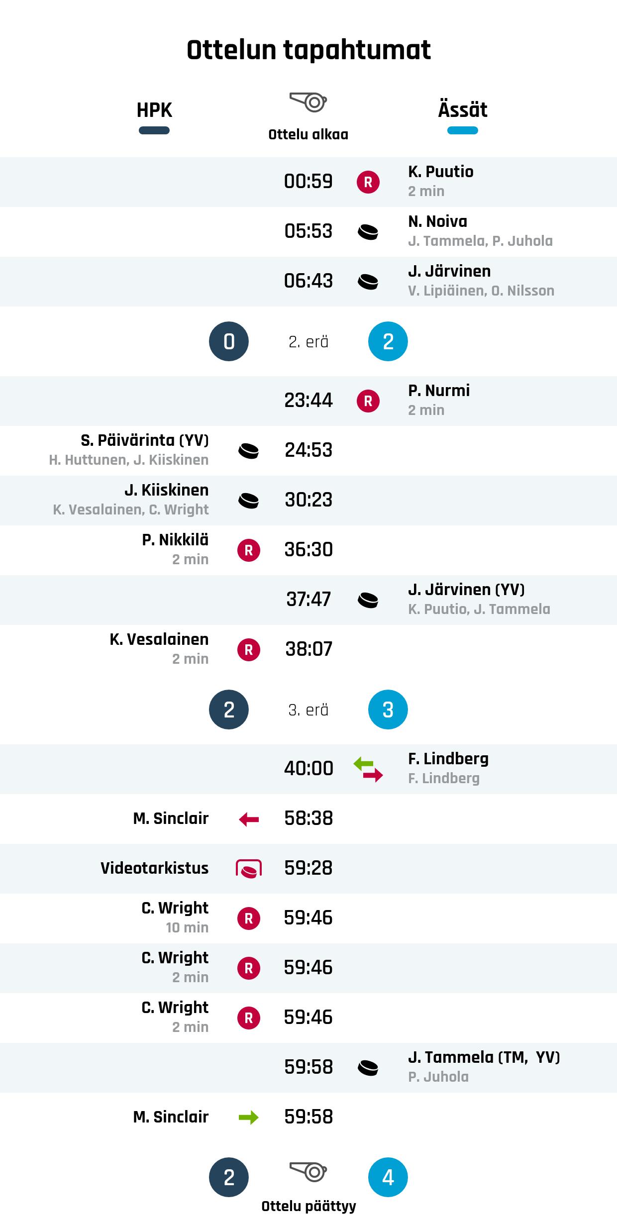The height and width of the screenshot is (1223, 617).
Task: Click the puck icon for N. Noiva's goal
Action: 368,232
